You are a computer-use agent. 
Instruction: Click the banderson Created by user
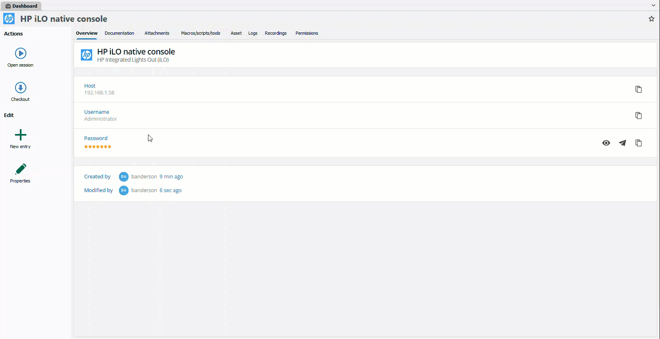pyautogui.click(x=144, y=177)
